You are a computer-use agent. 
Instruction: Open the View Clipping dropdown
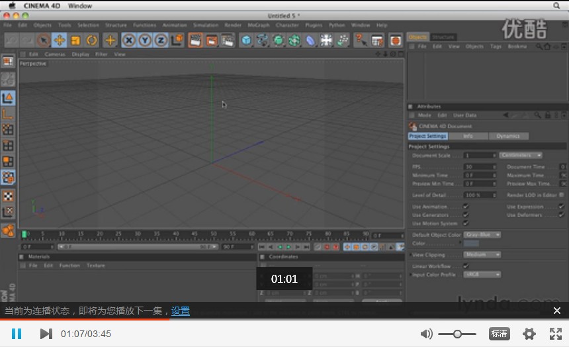482,255
